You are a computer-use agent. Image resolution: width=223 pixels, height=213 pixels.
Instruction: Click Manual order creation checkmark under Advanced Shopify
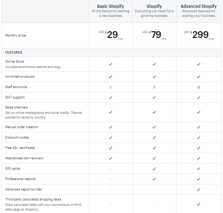click(x=198, y=127)
